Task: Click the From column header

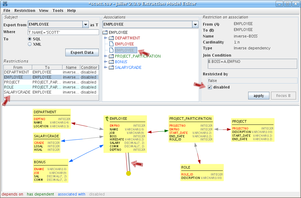Action: [18, 68]
